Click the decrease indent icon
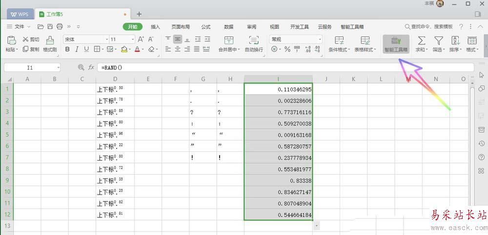Screen dimensions: 488x235 [x=198, y=39]
